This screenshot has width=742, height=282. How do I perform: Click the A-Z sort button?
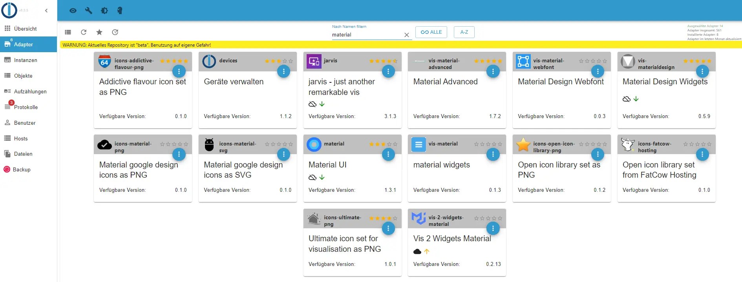coord(464,32)
